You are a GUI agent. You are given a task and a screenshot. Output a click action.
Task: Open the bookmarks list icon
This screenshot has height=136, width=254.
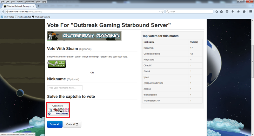[221, 12]
